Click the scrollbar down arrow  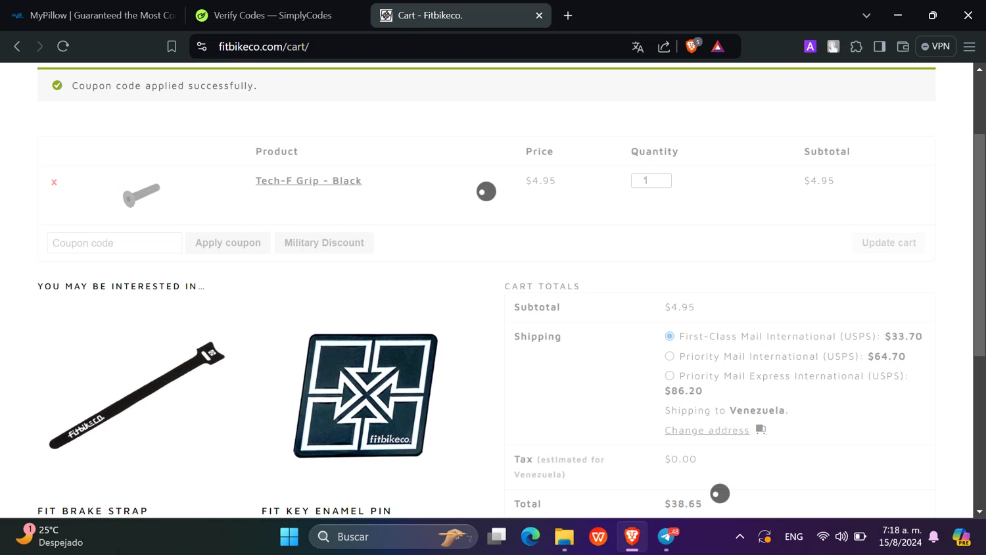(x=979, y=512)
